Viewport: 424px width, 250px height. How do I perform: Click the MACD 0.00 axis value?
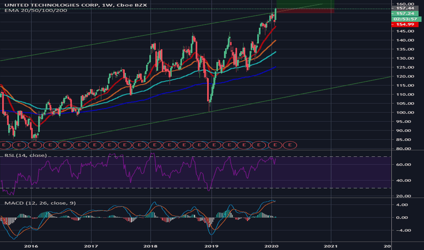(x=402, y=218)
